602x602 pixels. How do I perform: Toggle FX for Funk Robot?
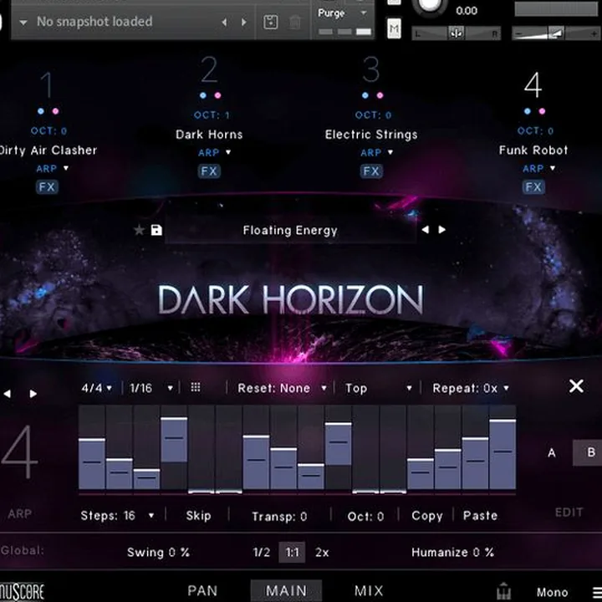tap(533, 187)
